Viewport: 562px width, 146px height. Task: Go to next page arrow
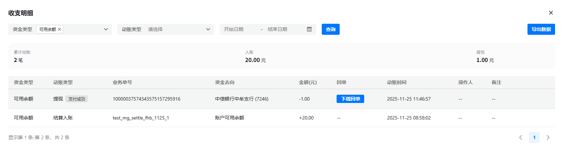[x=548, y=137]
